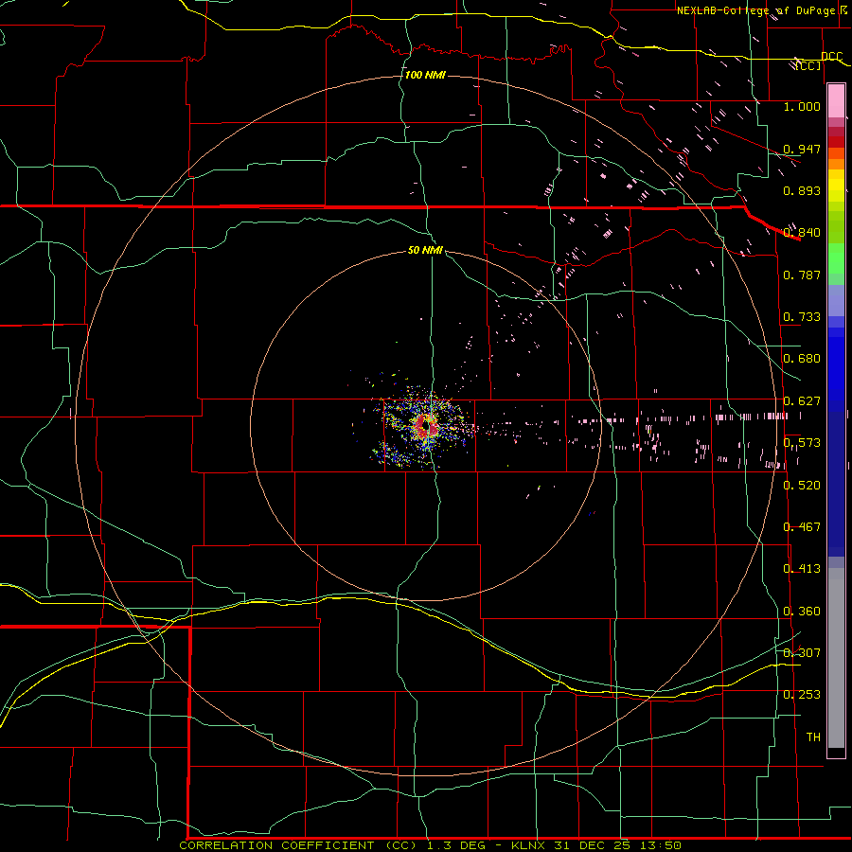Click the "DCC" label above the color bar
The image size is (852, 852).
coord(832,57)
